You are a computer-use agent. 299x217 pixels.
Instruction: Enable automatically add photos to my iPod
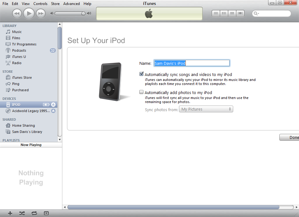click(141, 92)
